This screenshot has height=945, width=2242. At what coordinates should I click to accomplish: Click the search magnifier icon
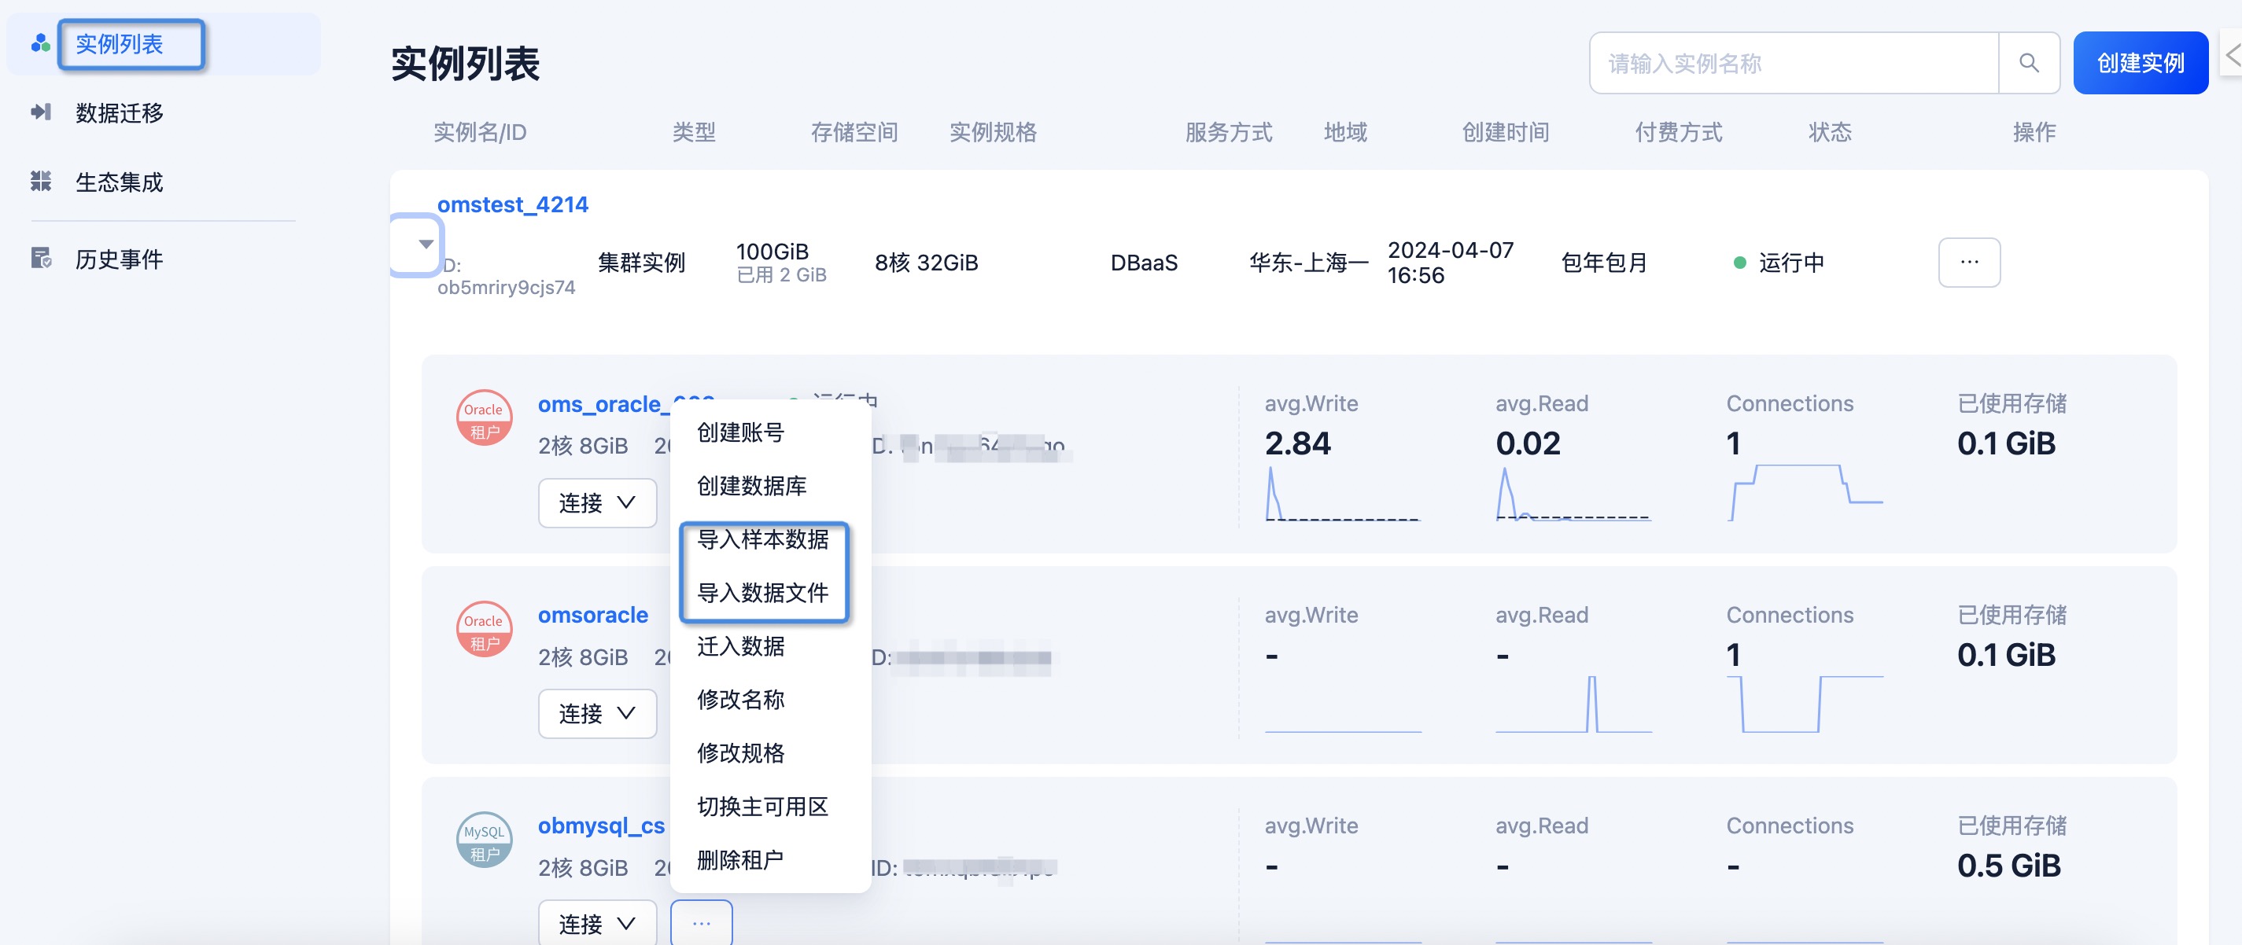pyautogui.click(x=2028, y=63)
